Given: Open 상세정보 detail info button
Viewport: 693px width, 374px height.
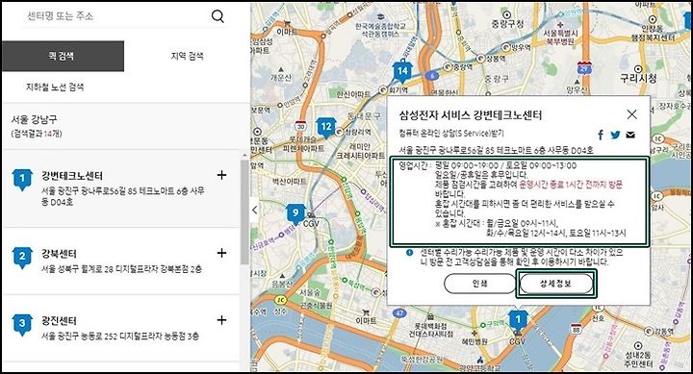Looking at the screenshot, I should click(x=556, y=284).
